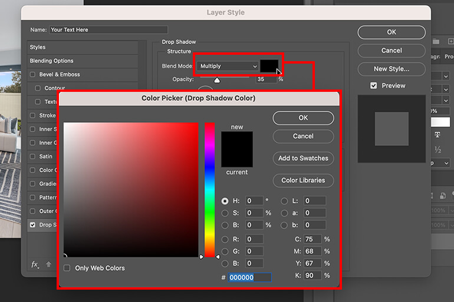Screen dimensions: 454x302
Task: Expand the bottom dropdown in right panel
Action: pos(446,163)
